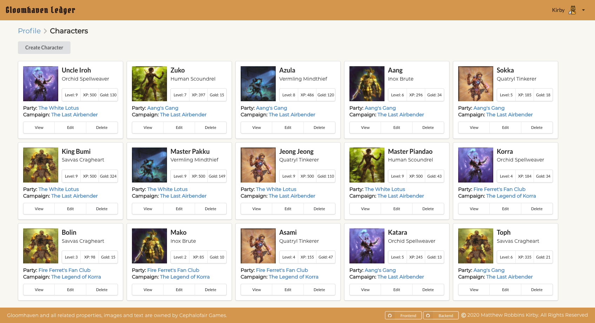Edit the Korra character
Image resolution: width=595 pixels, height=323 pixels.
point(506,209)
